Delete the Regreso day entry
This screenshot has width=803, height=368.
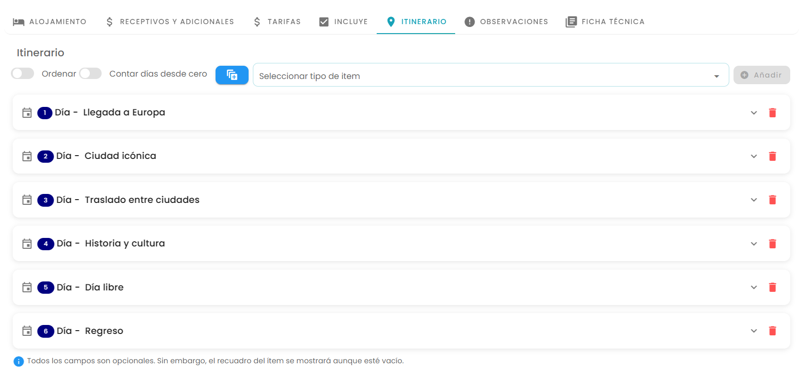tap(772, 331)
